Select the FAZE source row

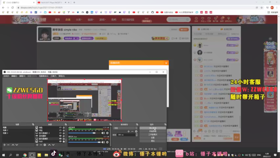tap(50, 141)
